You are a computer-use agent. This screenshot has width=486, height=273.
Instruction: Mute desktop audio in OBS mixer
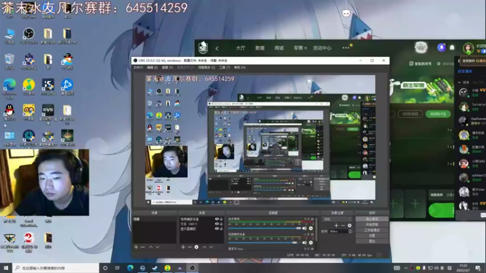click(304, 229)
